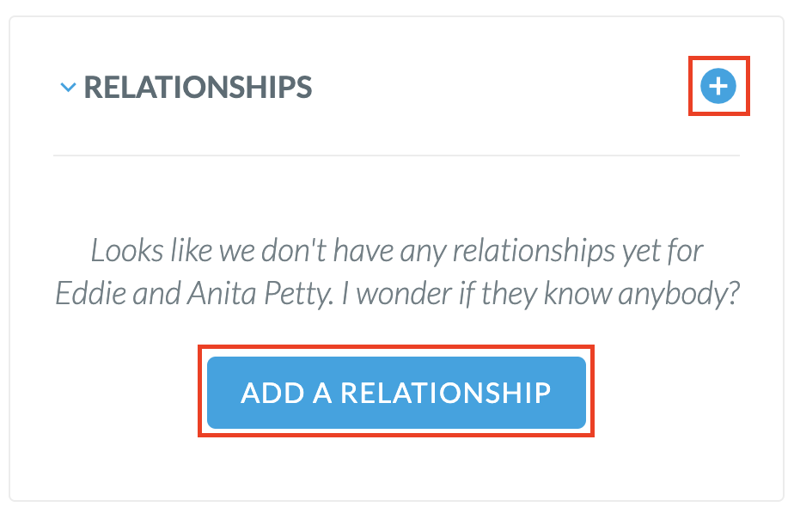794x519 pixels.
Task: Click the empty relationships message text
Action: click(397, 272)
